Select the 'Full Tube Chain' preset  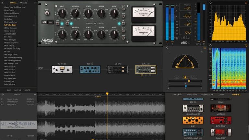[x=10, y=25]
